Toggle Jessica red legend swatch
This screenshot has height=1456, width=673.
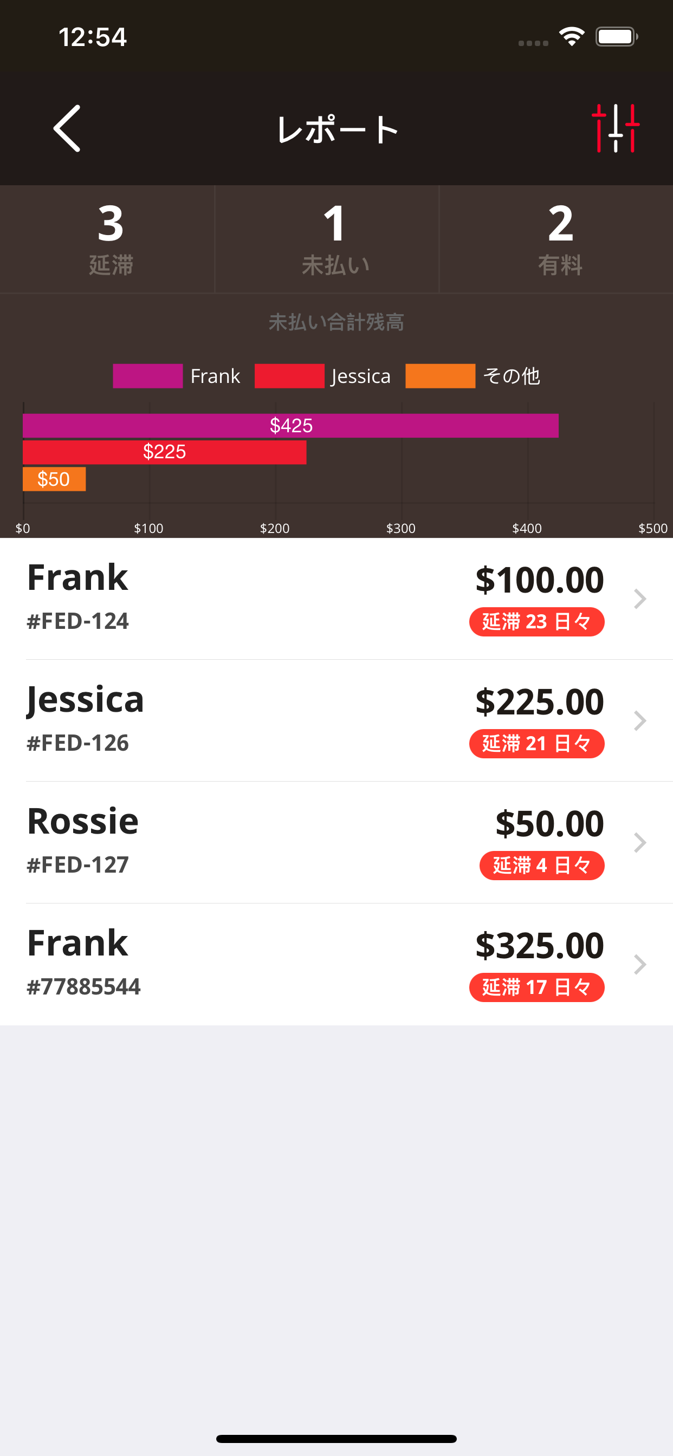[289, 376]
